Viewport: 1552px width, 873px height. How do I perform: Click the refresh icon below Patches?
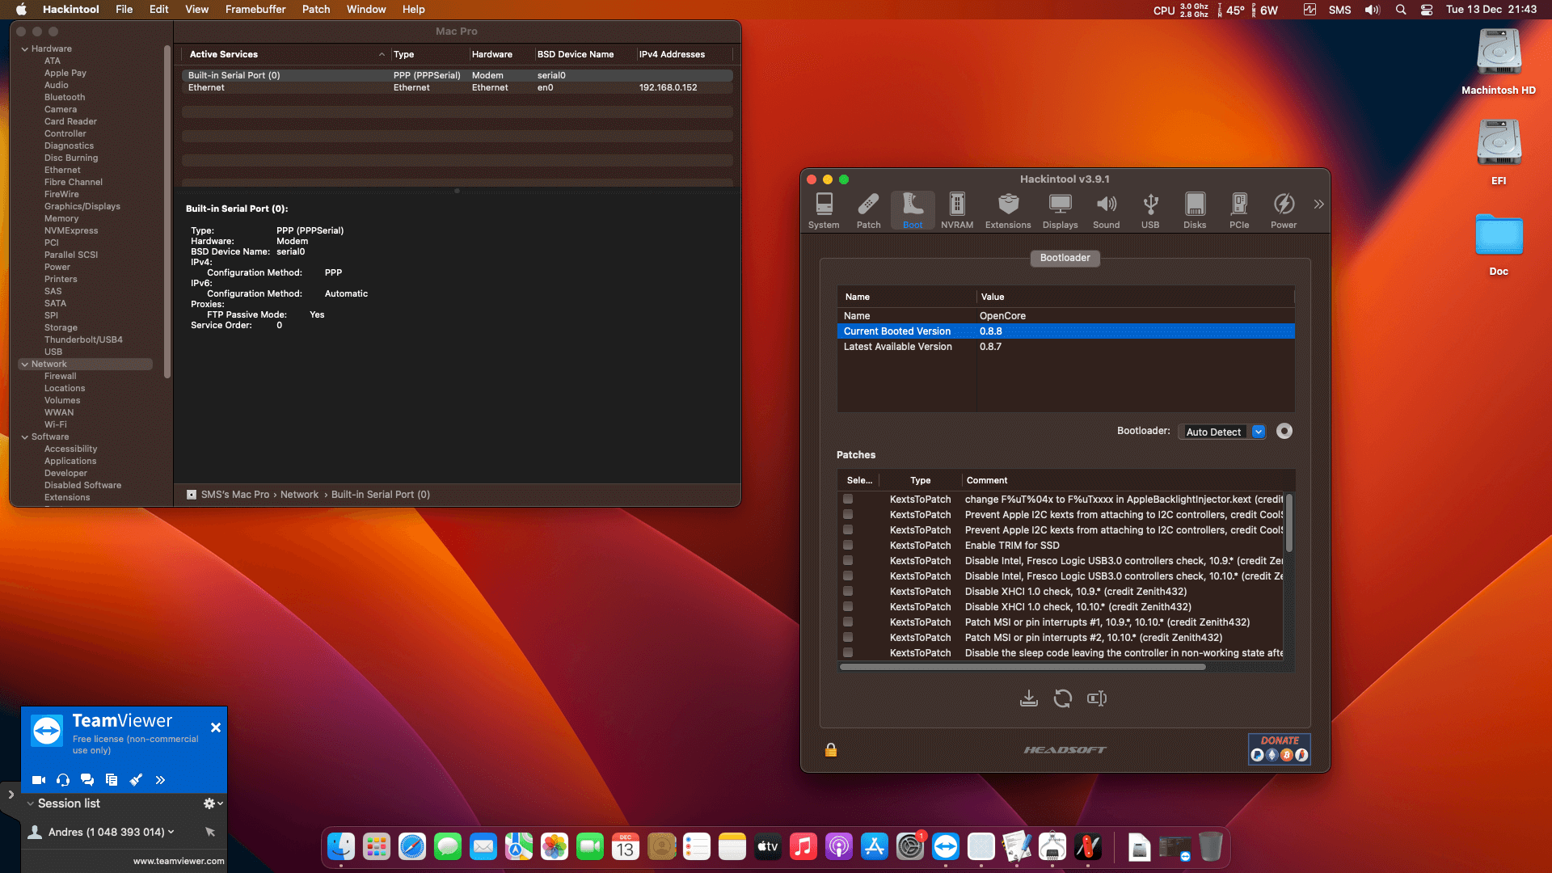[x=1062, y=698]
